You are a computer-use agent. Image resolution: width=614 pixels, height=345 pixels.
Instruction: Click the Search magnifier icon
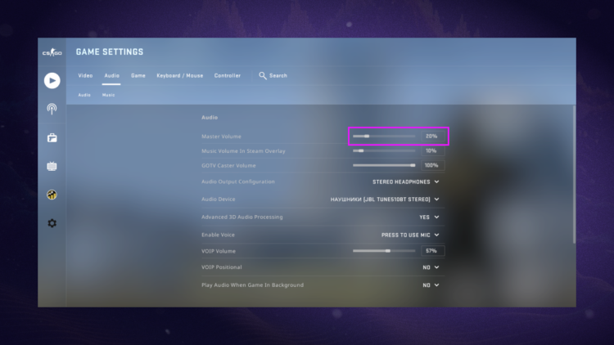[262, 75]
